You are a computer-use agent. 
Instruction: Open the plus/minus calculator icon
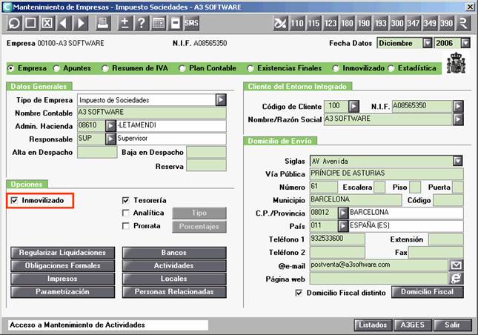point(125,23)
